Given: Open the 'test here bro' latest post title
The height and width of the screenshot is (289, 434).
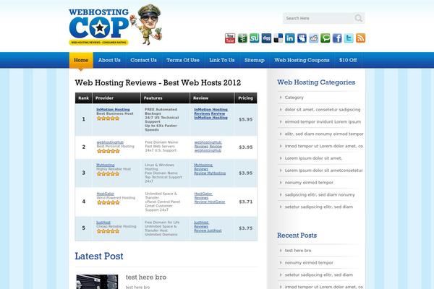Looking at the screenshot, I should (x=146, y=277).
